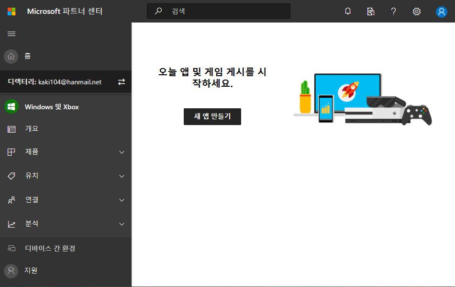Focus the 검색 search field
This screenshot has height=287, width=455.
pos(219,11)
